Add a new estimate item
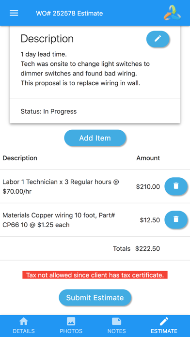This screenshot has height=337, width=190. (95, 138)
